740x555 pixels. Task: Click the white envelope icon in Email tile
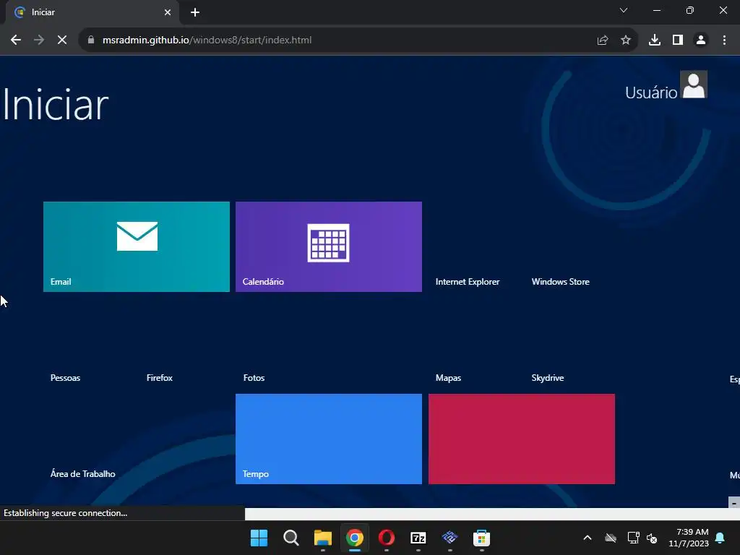[137, 236]
